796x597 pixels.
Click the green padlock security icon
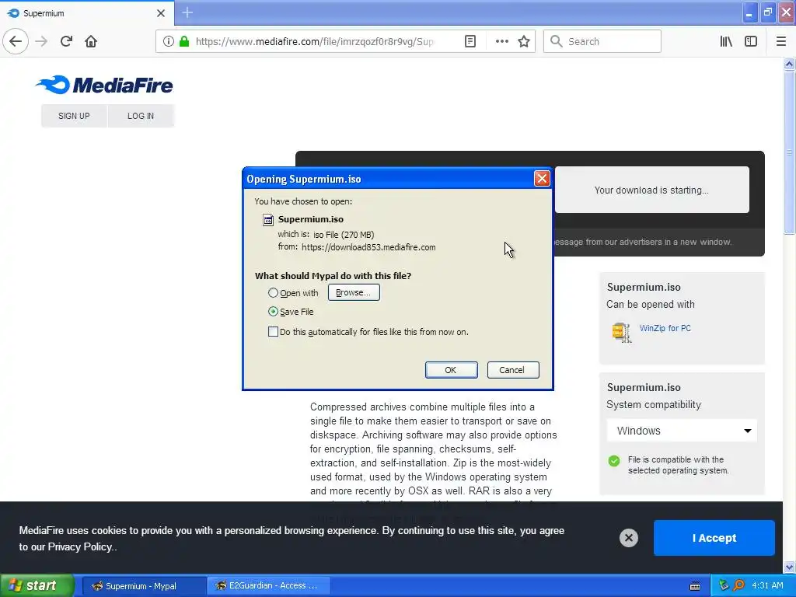[x=184, y=41]
